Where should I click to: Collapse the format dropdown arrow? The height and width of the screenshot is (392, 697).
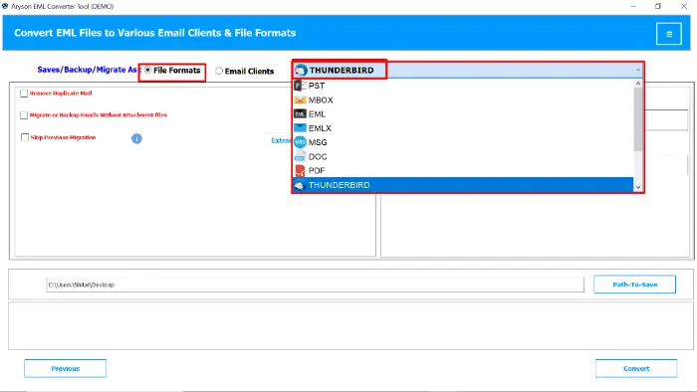coord(637,71)
